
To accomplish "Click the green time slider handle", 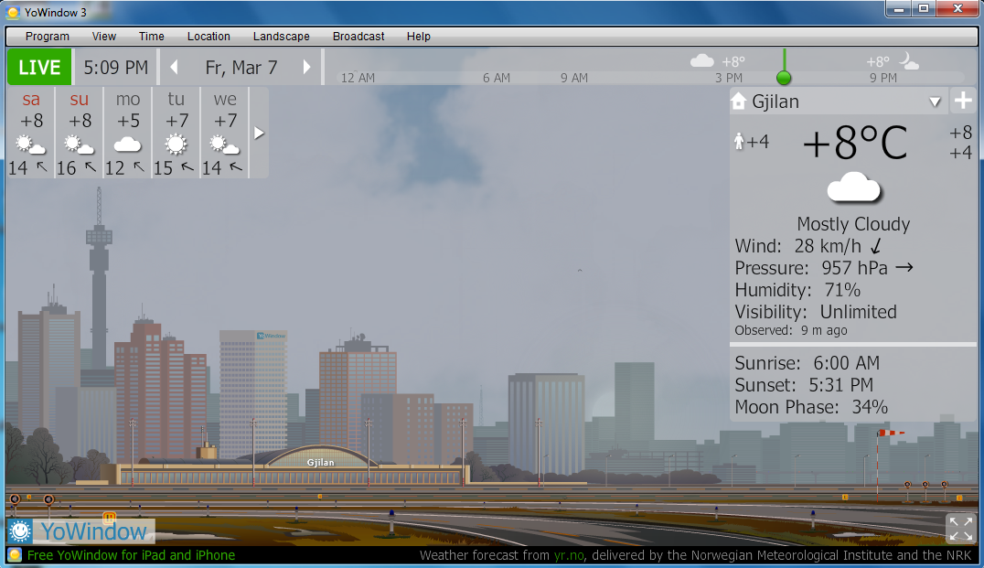I will [783, 78].
